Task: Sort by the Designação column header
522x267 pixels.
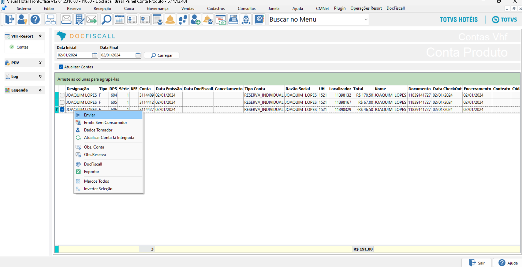Action: point(82,89)
